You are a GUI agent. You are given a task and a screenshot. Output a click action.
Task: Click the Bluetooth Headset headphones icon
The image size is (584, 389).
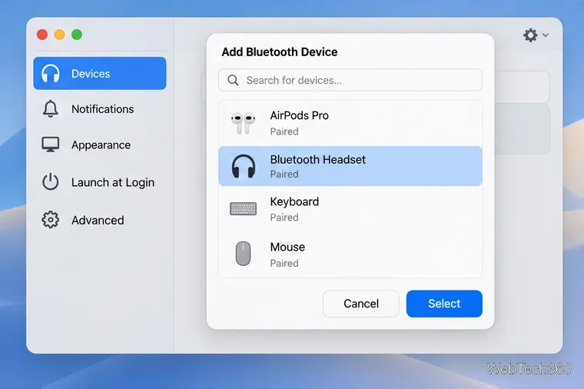point(244,166)
